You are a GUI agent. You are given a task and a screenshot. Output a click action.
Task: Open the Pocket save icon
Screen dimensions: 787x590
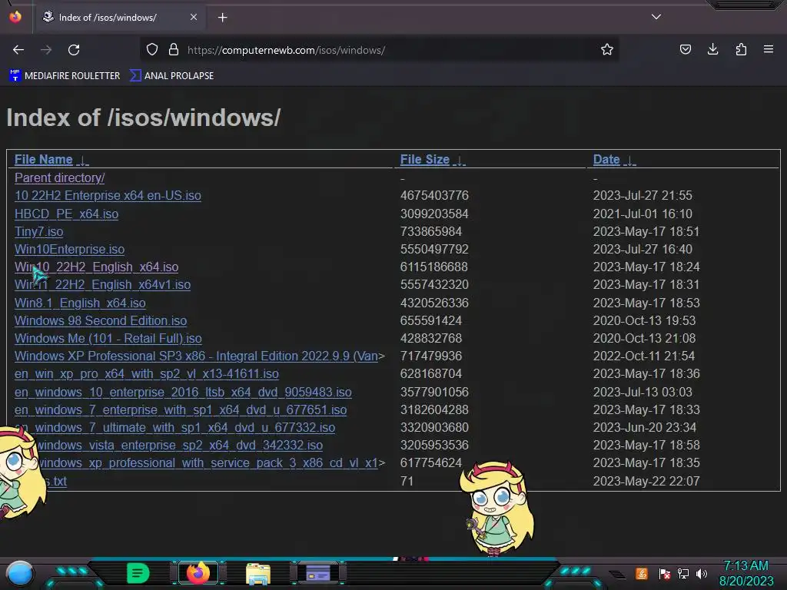pyautogui.click(x=685, y=50)
